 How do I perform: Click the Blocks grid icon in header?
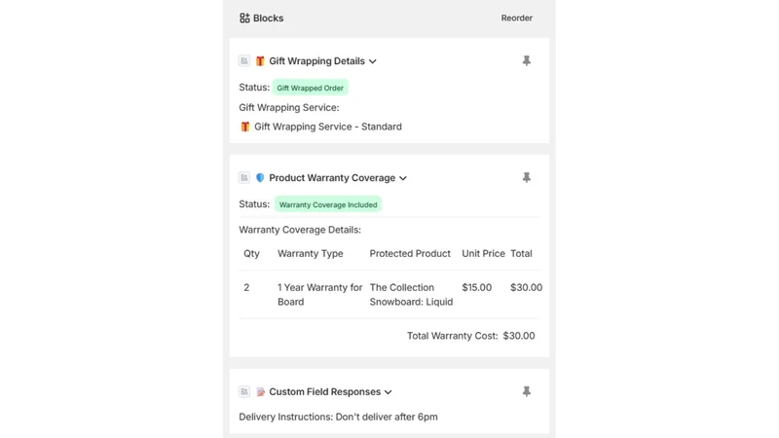pyautogui.click(x=244, y=18)
